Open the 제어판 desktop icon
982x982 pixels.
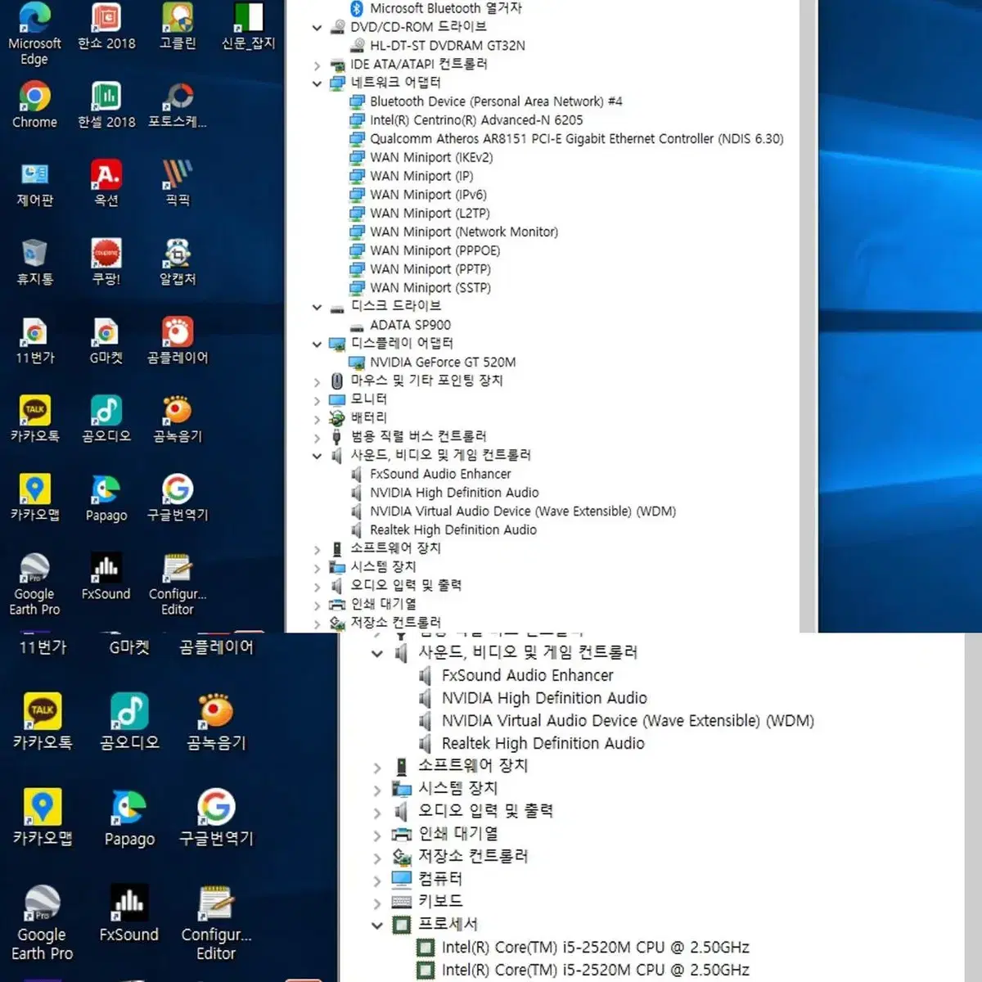(34, 183)
